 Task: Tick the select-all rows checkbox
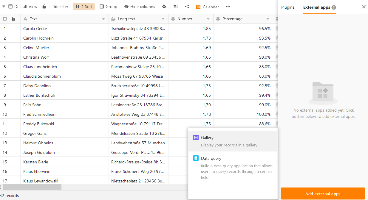pyautogui.click(x=5, y=19)
